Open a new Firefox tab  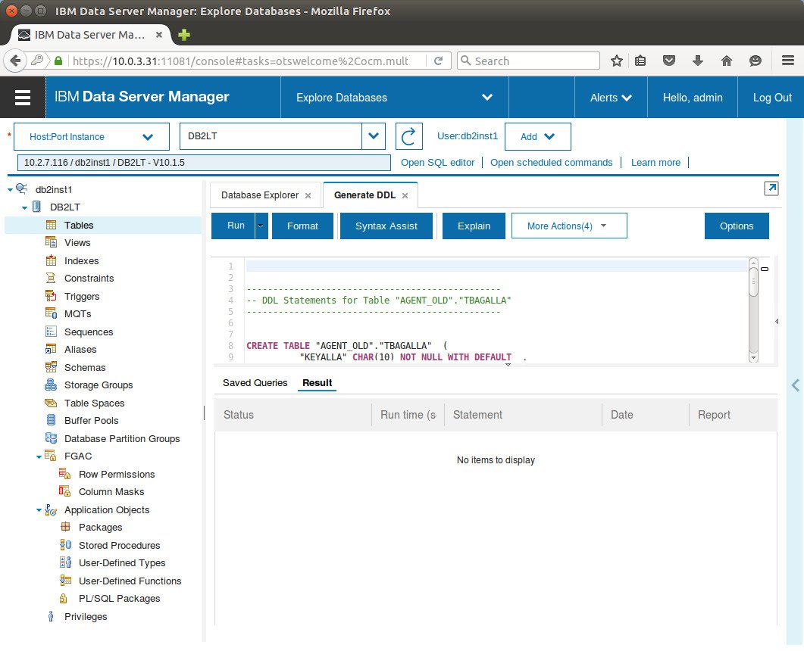[x=183, y=35]
